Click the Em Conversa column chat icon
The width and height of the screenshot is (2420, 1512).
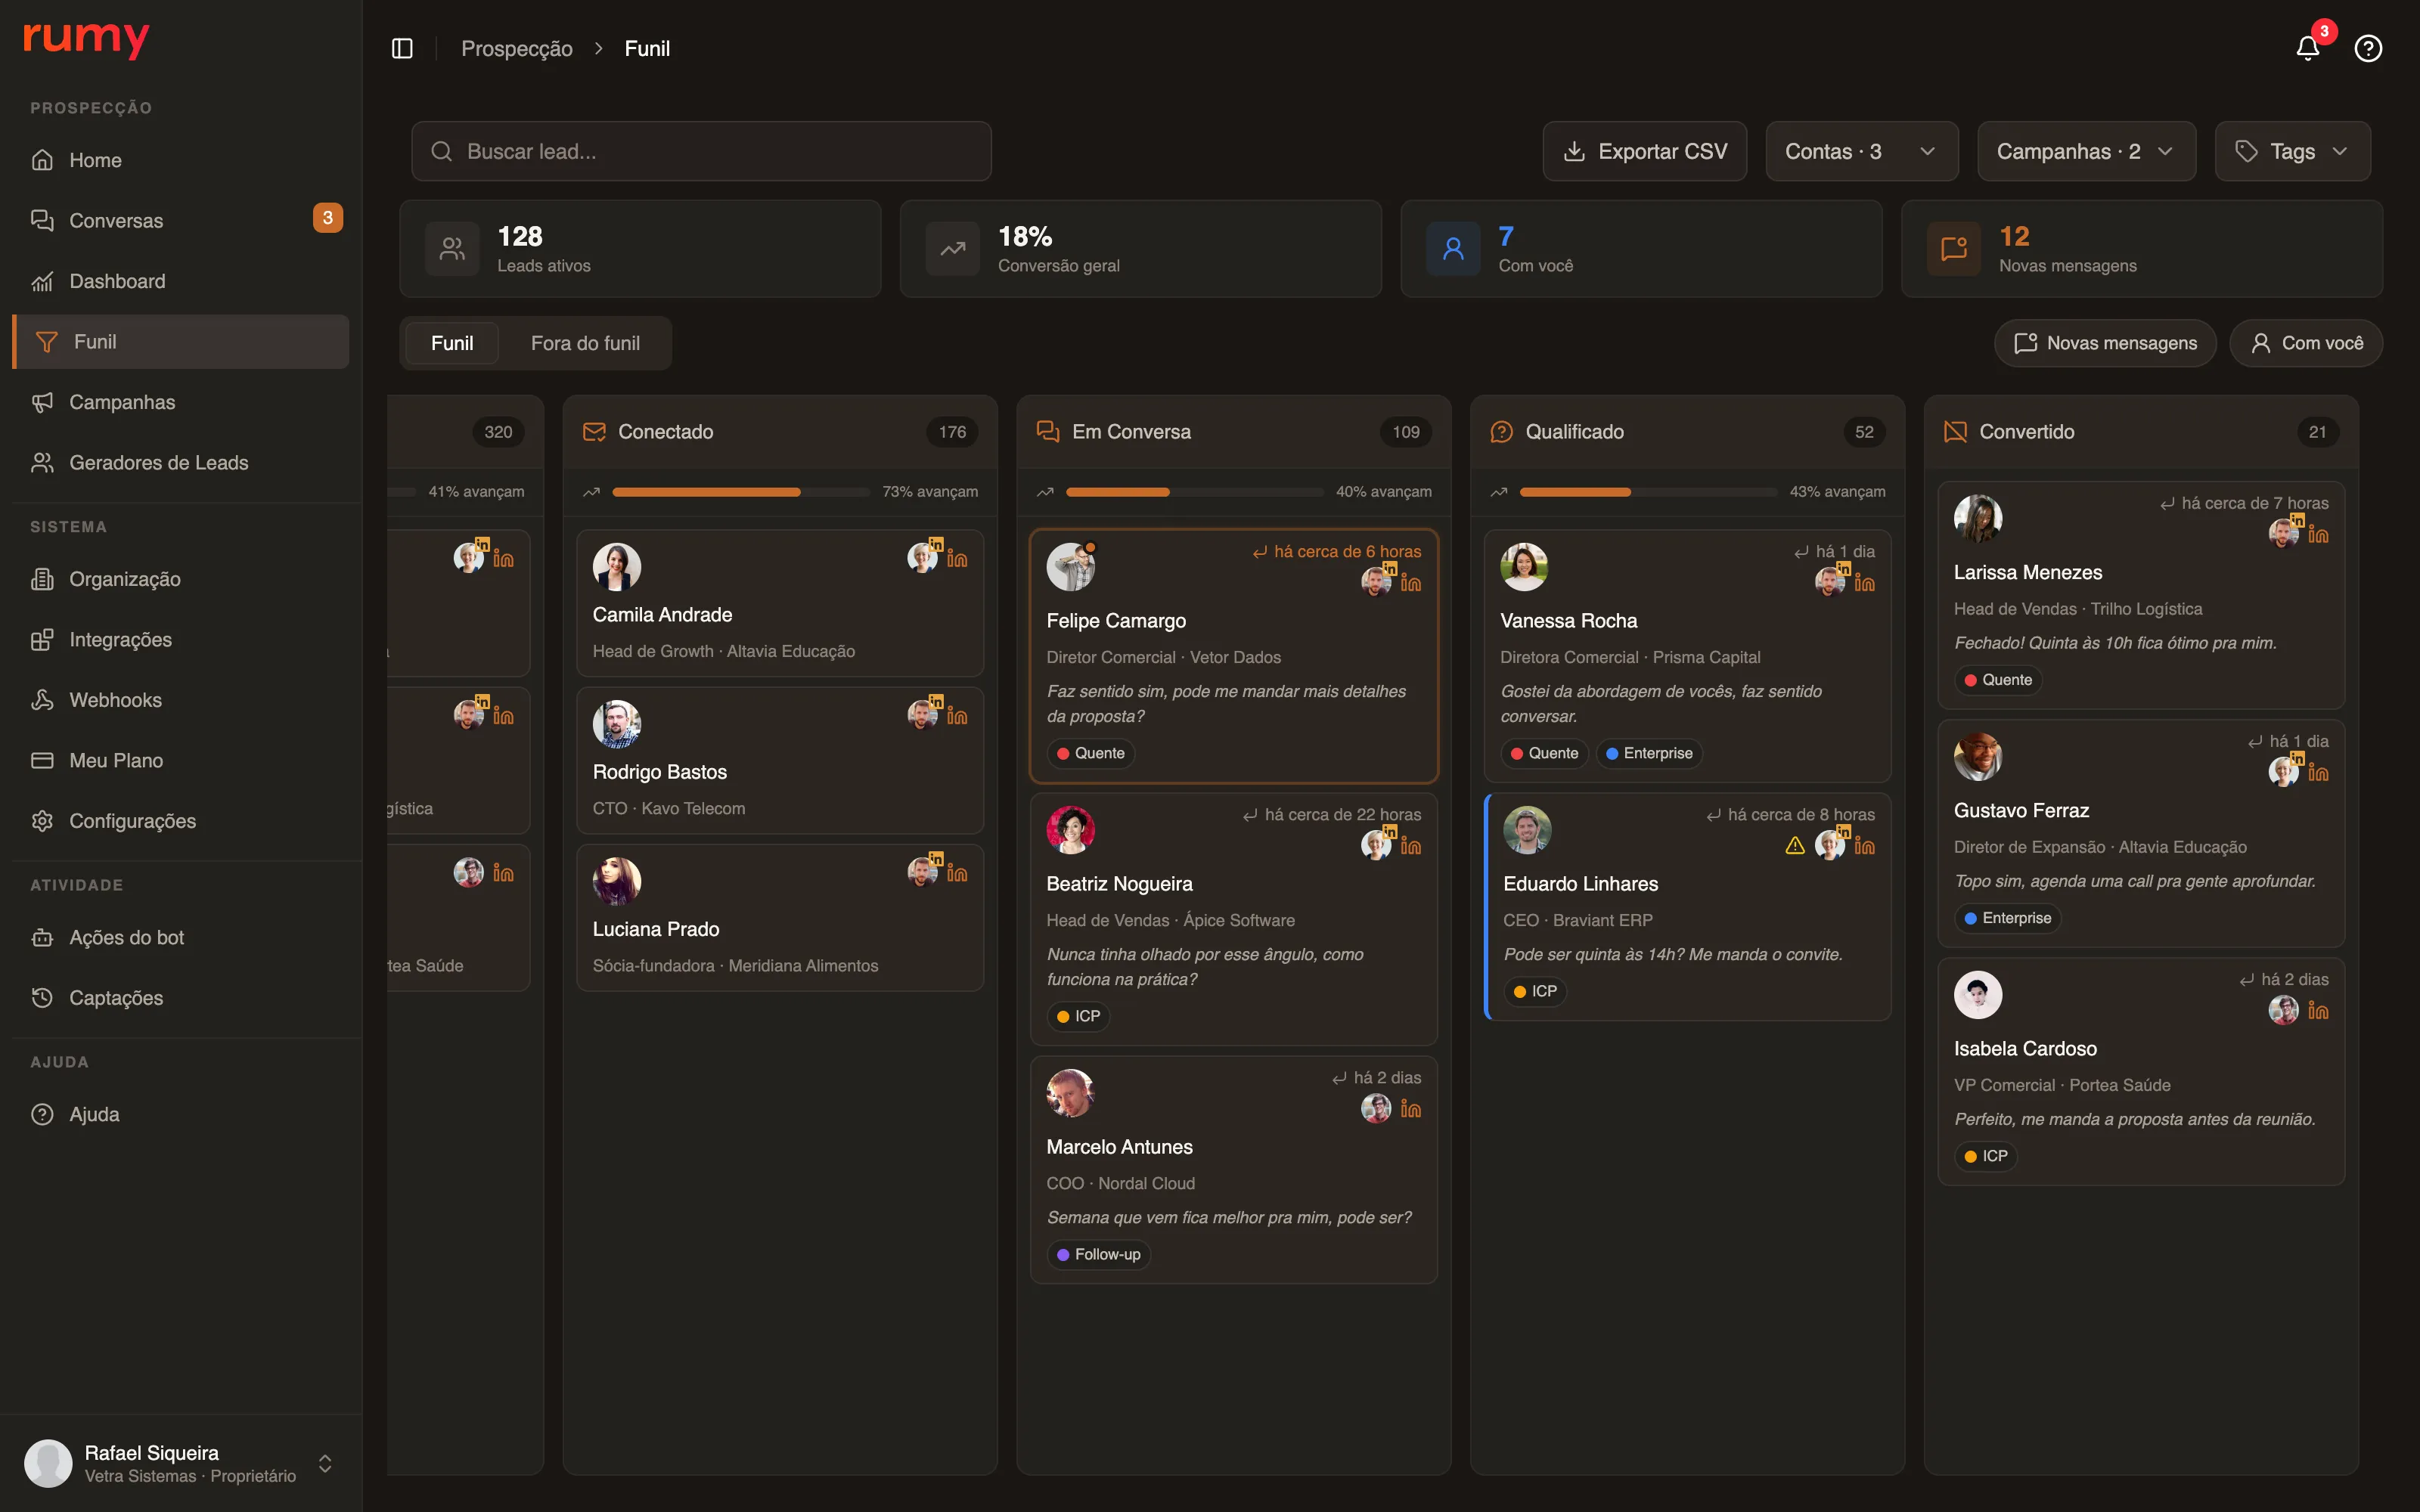click(x=1047, y=431)
